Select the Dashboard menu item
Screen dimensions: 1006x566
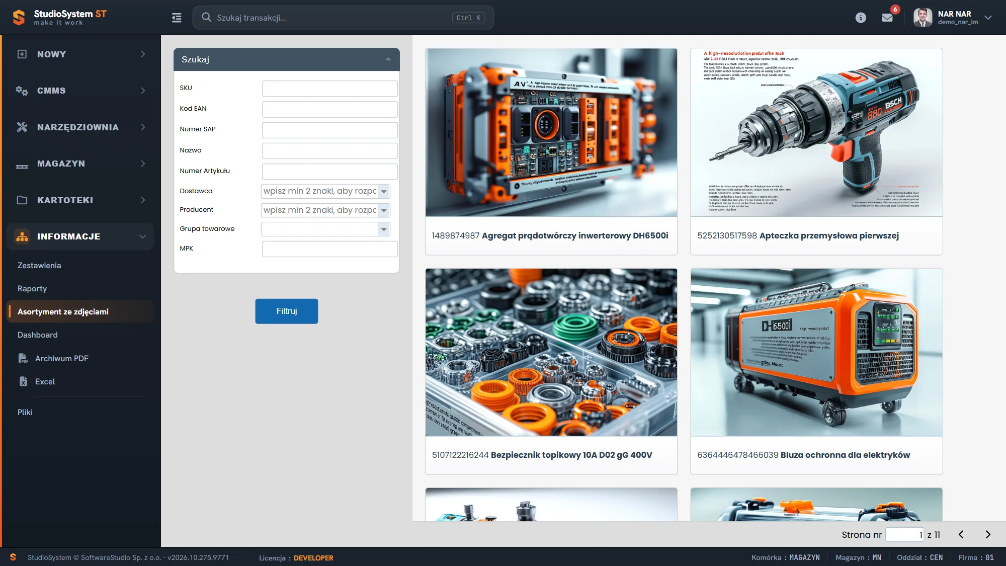point(38,335)
